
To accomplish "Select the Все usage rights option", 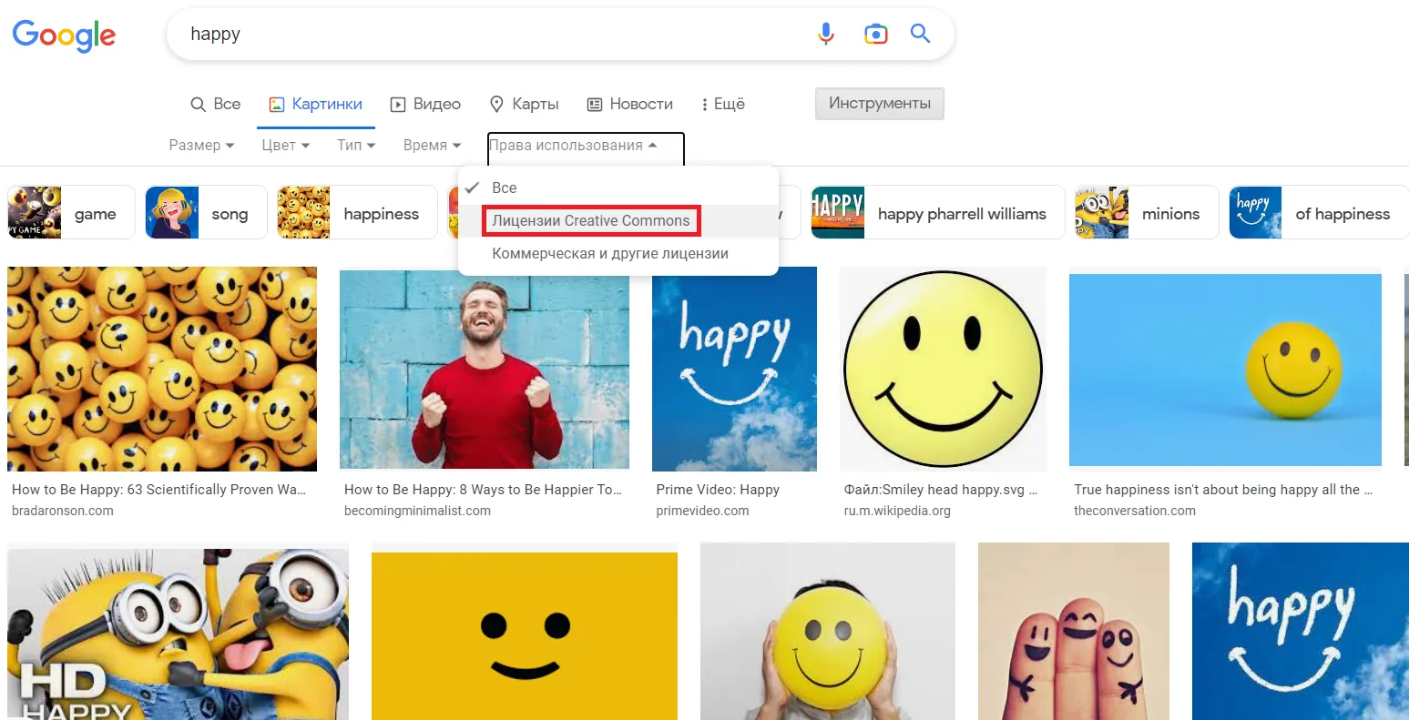I will coord(618,188).
